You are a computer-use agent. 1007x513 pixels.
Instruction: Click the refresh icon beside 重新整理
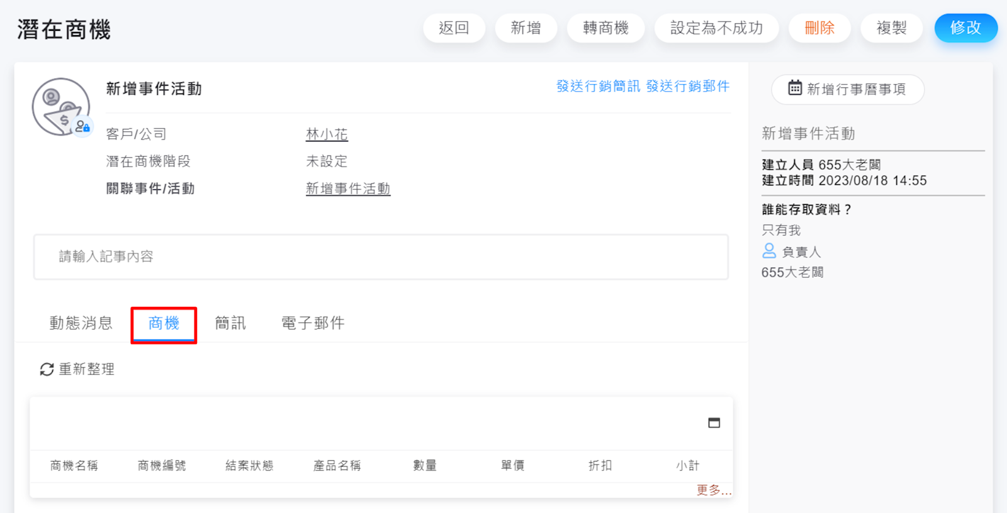click(47, 370)
